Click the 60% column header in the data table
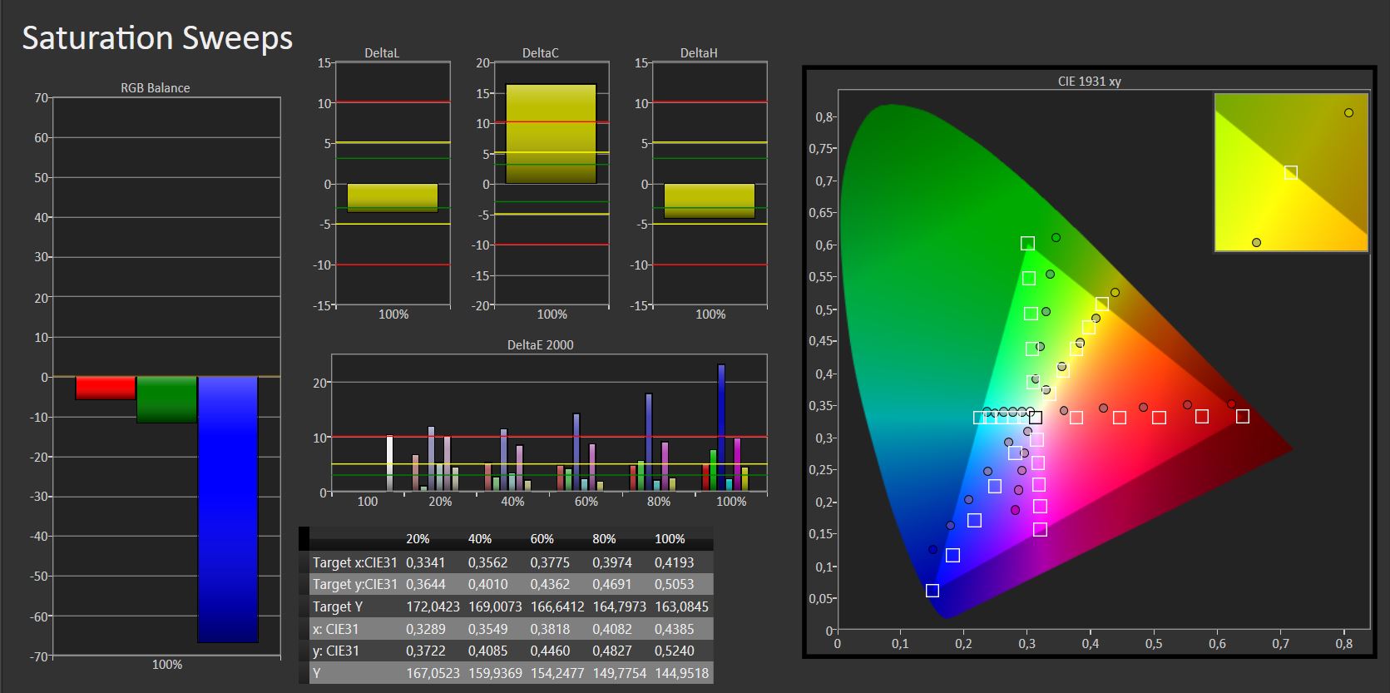The width and height of the screenshot is (1390, 693). coord(542,539)
